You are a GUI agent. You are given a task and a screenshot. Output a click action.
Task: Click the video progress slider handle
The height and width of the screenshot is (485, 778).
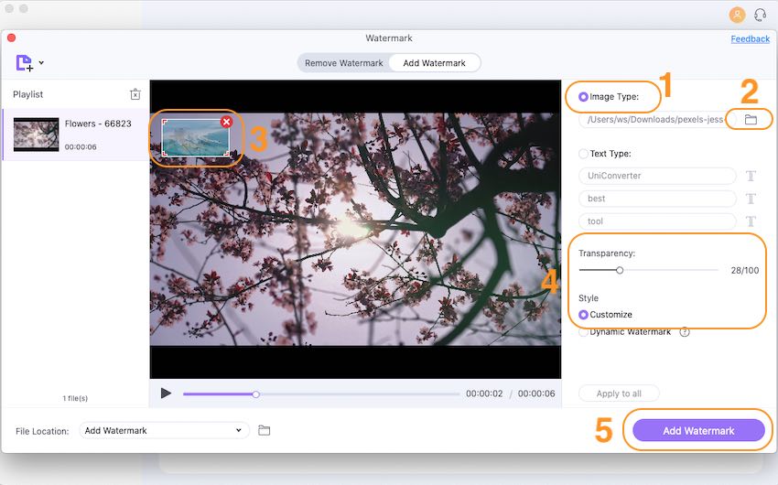point(255,394)
